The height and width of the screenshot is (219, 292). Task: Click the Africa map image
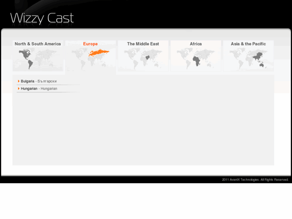196,59
